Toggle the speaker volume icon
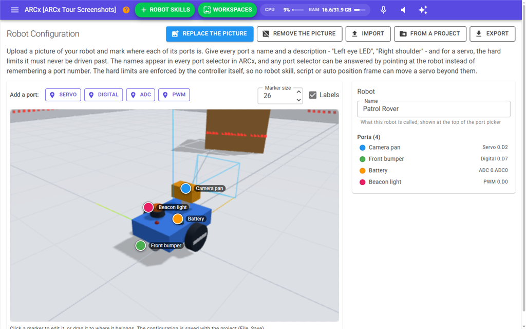526x329 pixels. pyautogui.click(x=403, y=10)
